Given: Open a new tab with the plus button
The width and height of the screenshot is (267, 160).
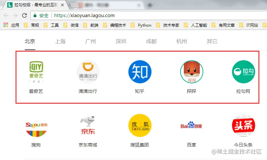Looking at the screenshot, I should point(150,5).
